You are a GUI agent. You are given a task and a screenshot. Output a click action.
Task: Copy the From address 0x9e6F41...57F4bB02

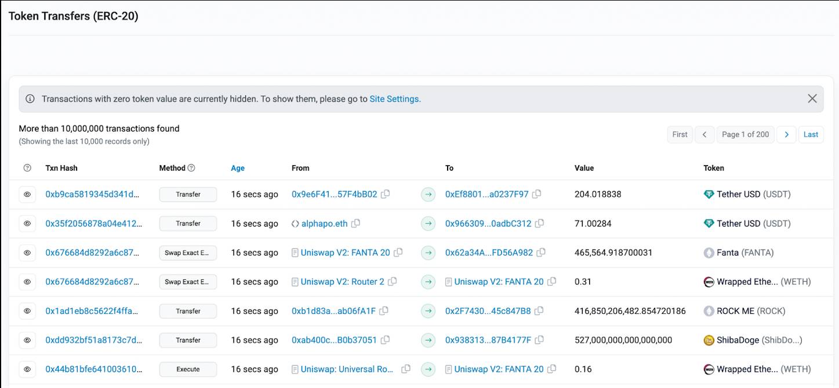(x=386, y=194)
